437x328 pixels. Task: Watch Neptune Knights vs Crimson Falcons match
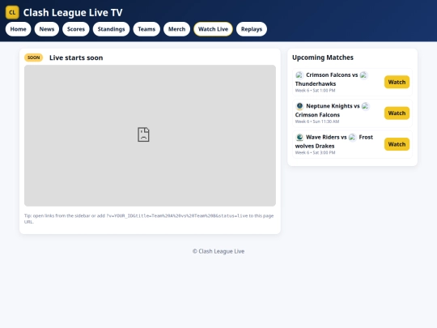(x=397, y=113)
